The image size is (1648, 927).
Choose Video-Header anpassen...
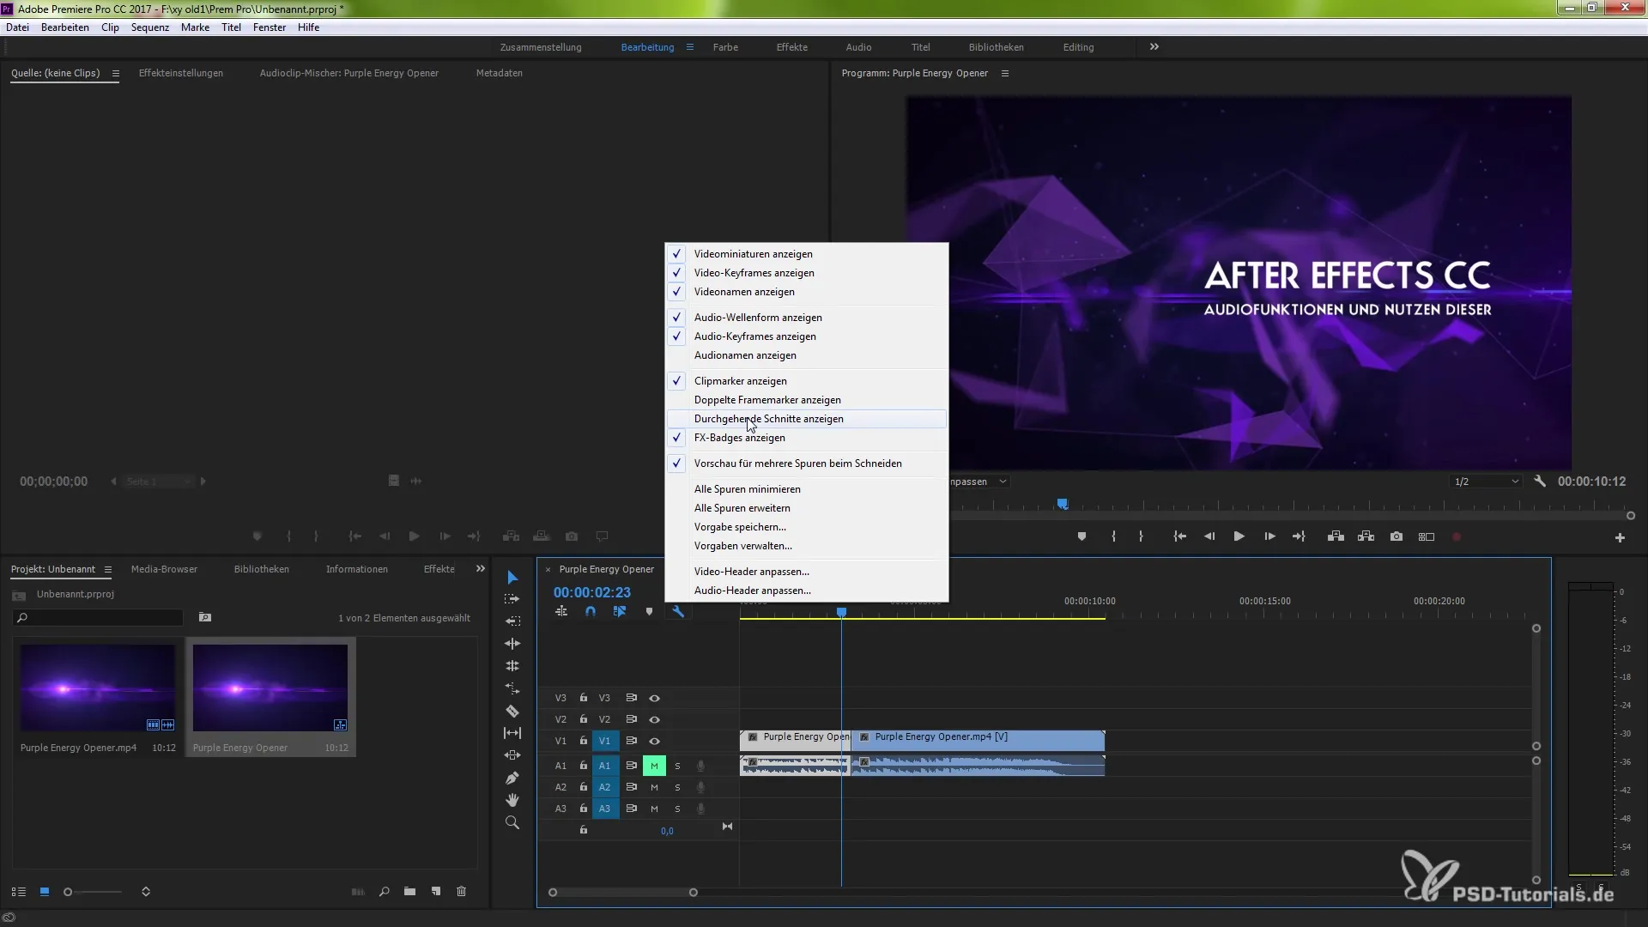coord(807,572)
